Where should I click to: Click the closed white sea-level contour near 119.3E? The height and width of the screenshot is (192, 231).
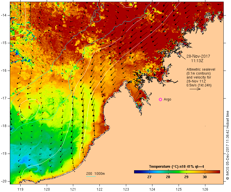[x=30, y=109]
